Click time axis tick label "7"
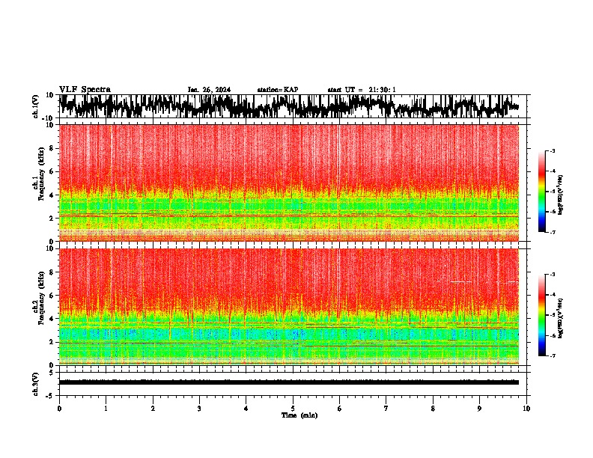 [386, 409]
